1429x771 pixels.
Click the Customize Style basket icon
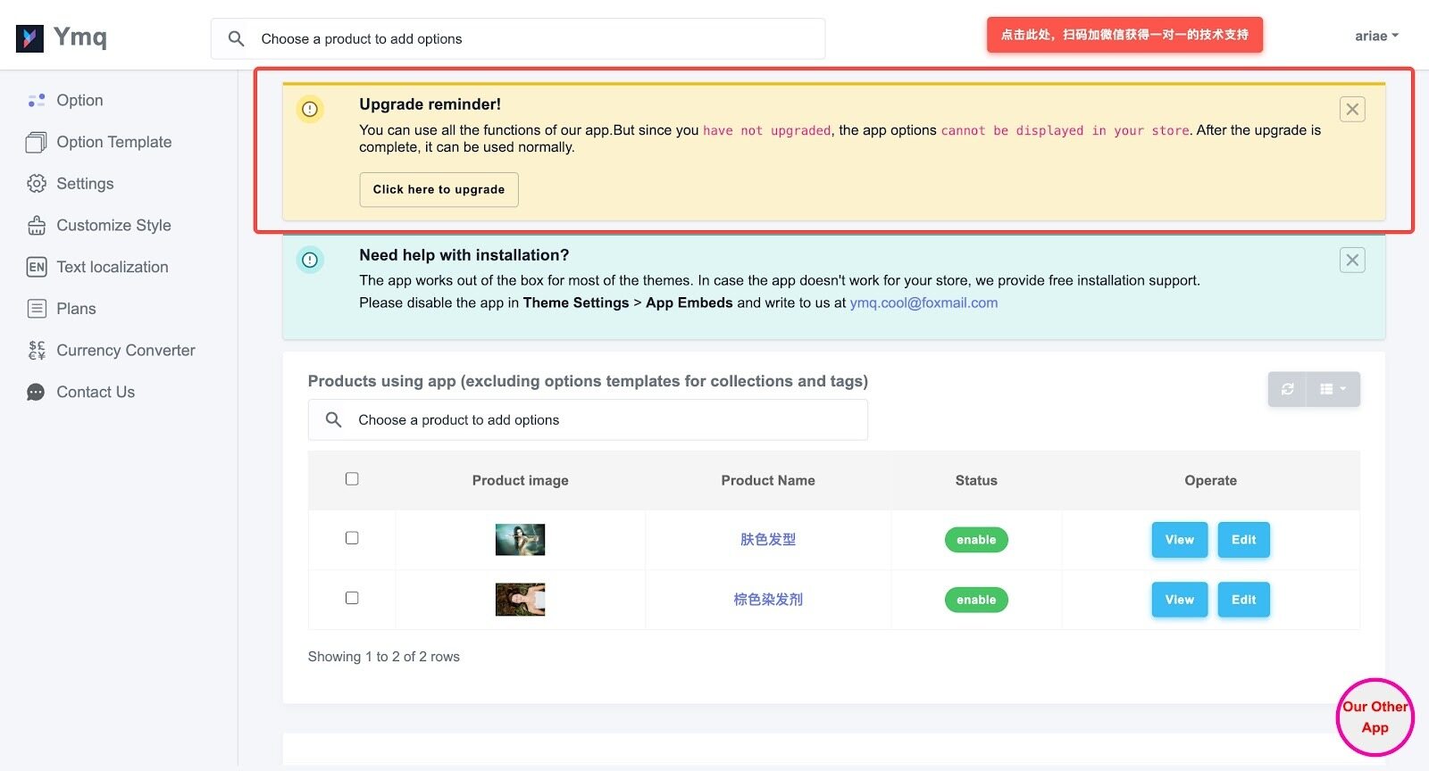37,226
